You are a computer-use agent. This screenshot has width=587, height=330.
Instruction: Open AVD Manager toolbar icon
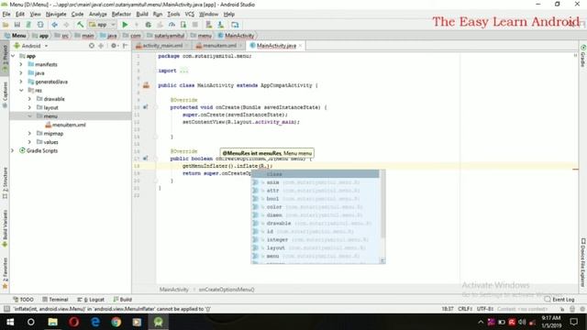[x=209, y=25]
